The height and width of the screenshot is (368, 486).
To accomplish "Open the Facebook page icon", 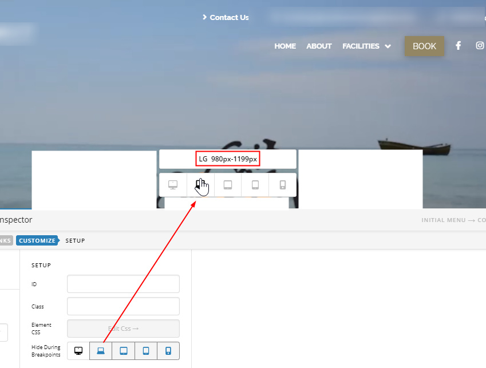I will pos(458,46).
